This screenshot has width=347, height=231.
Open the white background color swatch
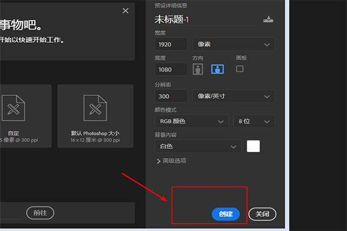point(253,146)
